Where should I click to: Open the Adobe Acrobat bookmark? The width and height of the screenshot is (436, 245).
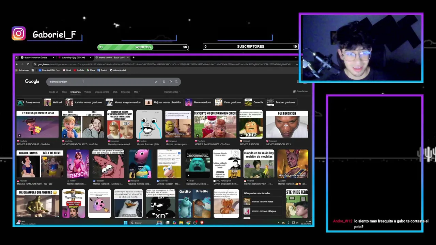click(x=118, y=70)
